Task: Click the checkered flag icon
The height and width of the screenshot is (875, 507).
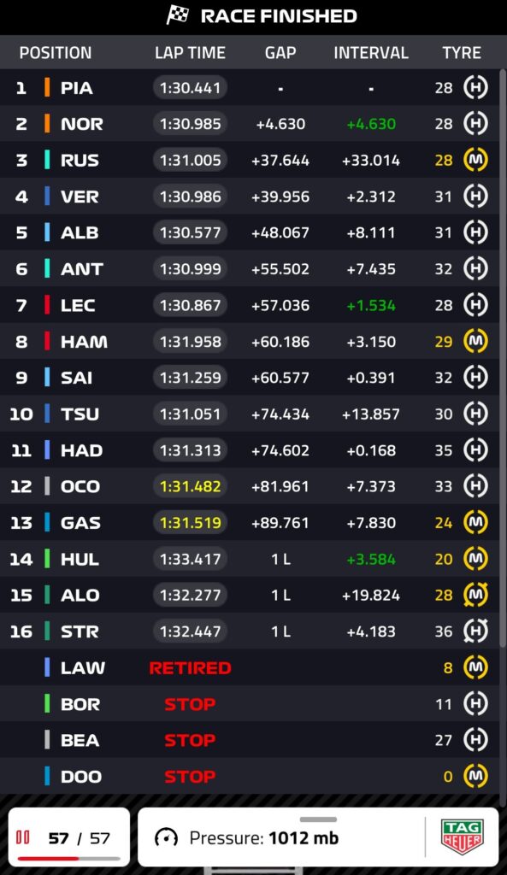Action: point(178,15)
